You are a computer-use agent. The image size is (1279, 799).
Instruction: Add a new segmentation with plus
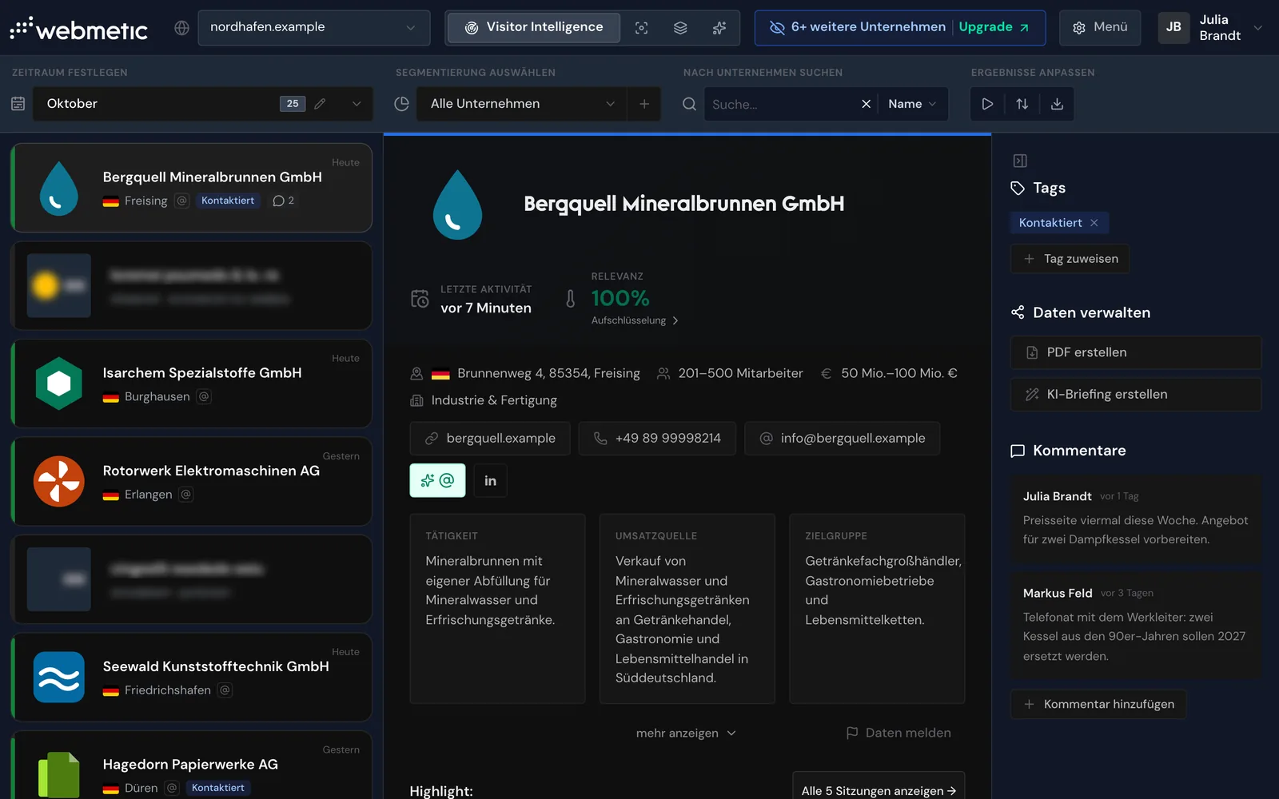[x=644, y=104]
